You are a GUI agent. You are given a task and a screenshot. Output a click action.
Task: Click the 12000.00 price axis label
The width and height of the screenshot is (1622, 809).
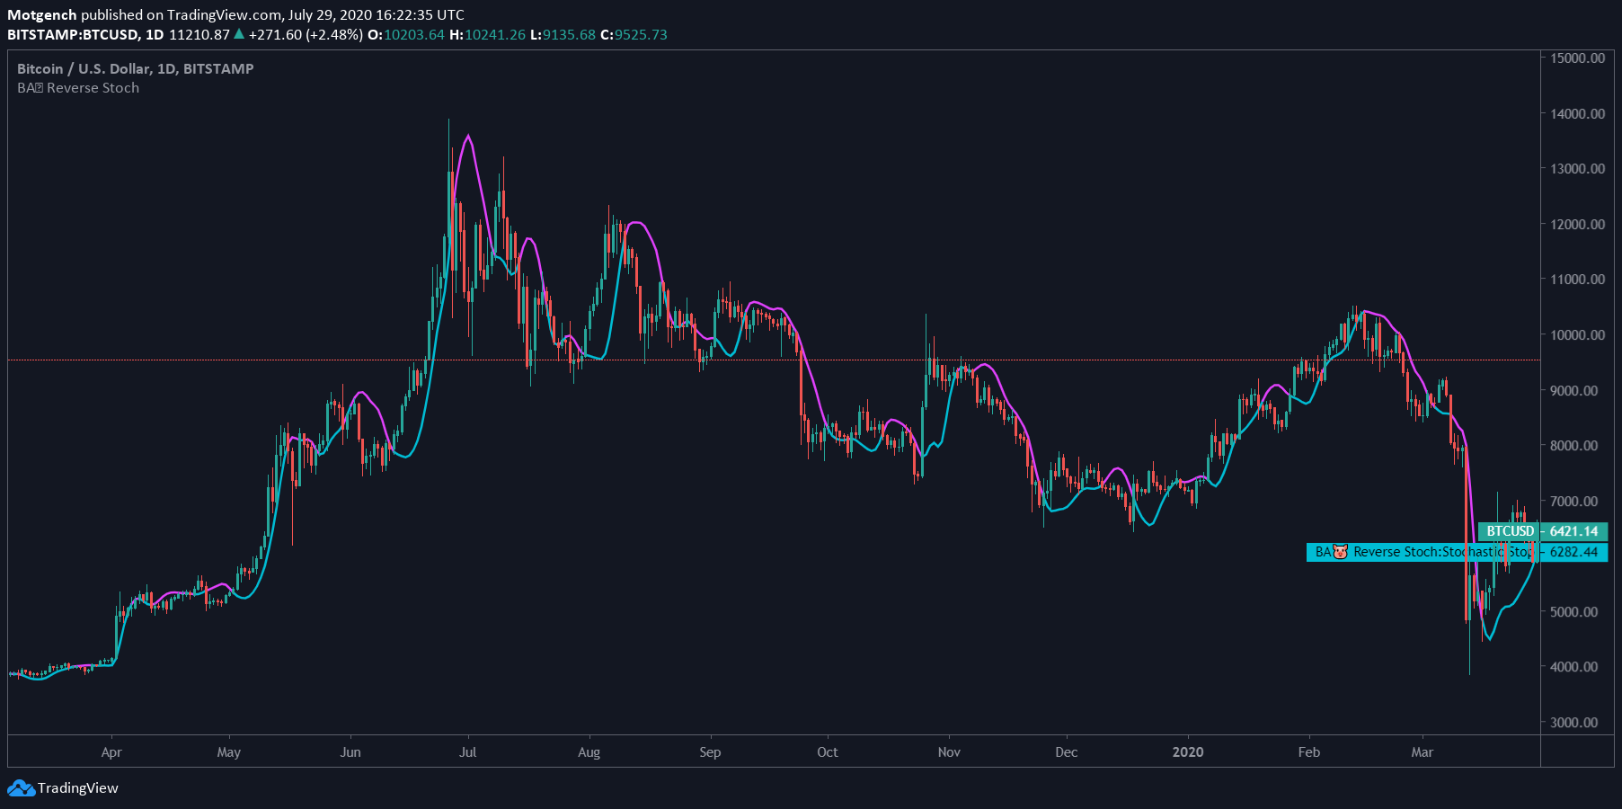click(x=1577, y=225)
